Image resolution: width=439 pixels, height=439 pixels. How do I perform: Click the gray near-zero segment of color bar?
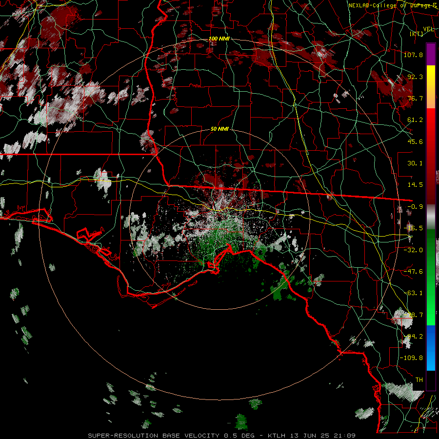pos(431,217)
